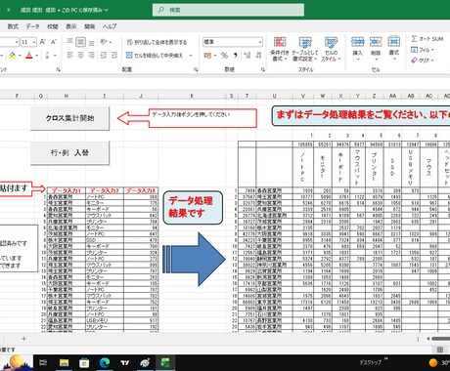Image resolution: width=450 pixels, height=371 pixels.
Task: Open the 開発 ribbon tab
Action: point(90,26)
